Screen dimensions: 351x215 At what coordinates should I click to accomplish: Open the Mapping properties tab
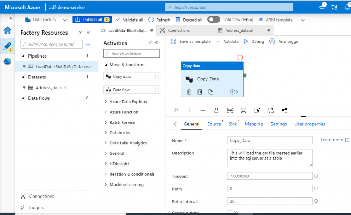[x=254, y=124]
